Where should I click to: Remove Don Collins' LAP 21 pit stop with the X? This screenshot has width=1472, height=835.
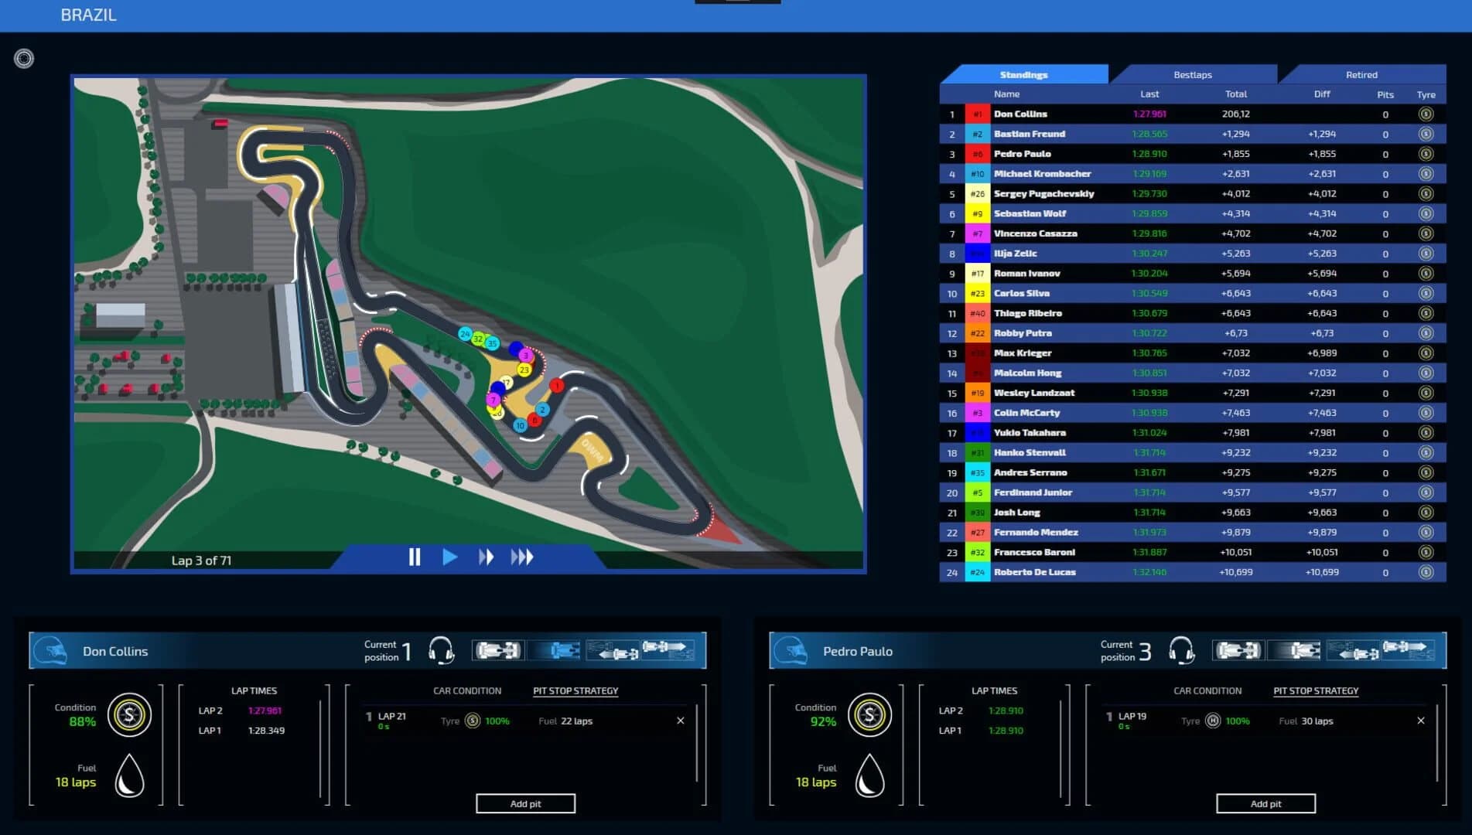(680, 720)
